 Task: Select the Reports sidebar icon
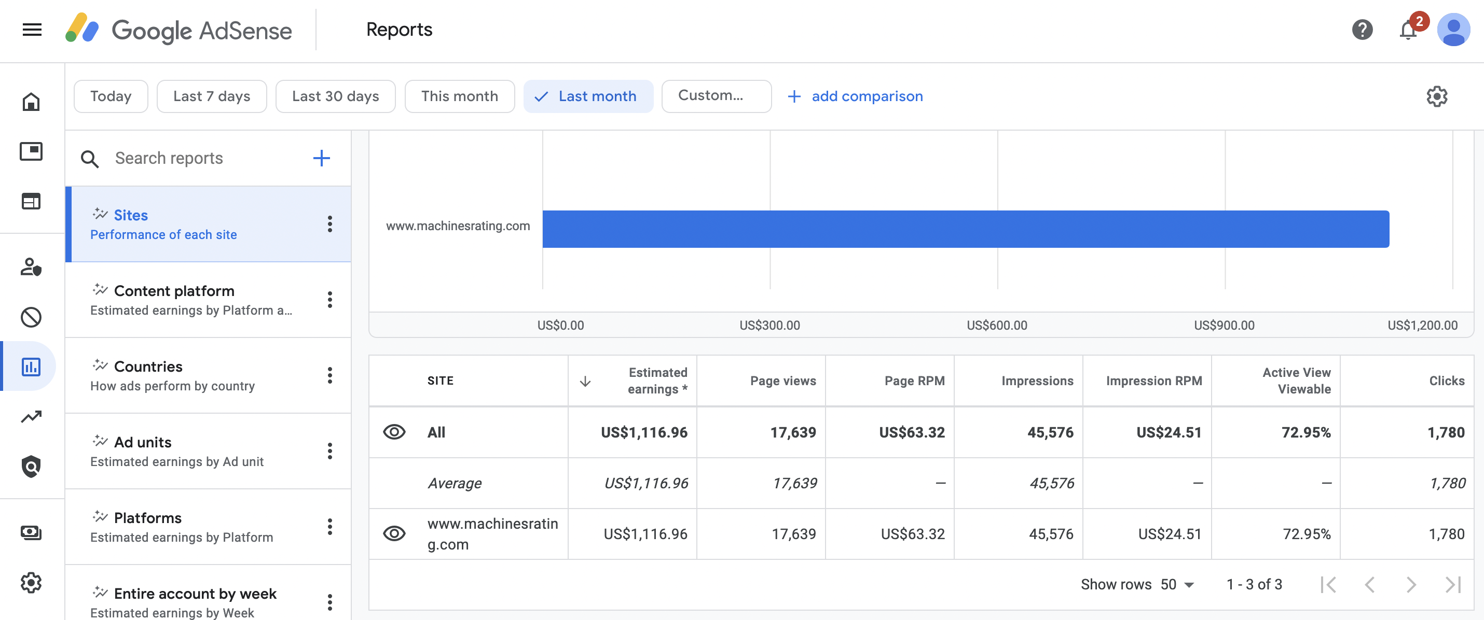31,367
